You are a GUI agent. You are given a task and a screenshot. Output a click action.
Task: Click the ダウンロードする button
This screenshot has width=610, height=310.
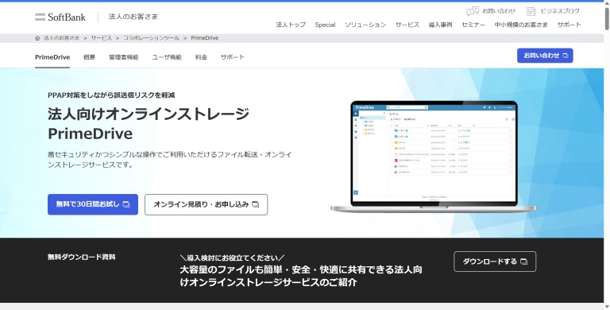click(495, 262)
